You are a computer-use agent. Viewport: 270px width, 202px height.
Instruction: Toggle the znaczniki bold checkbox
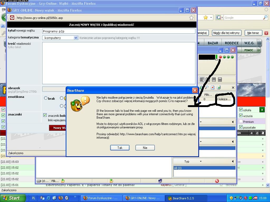click(45, 115)
